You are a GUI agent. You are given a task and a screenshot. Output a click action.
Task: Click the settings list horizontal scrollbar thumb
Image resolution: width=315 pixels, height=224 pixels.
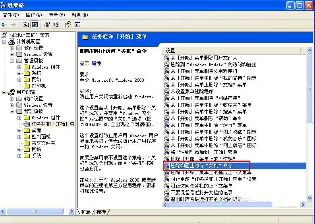pyautogui.click(x=221, y=205)
